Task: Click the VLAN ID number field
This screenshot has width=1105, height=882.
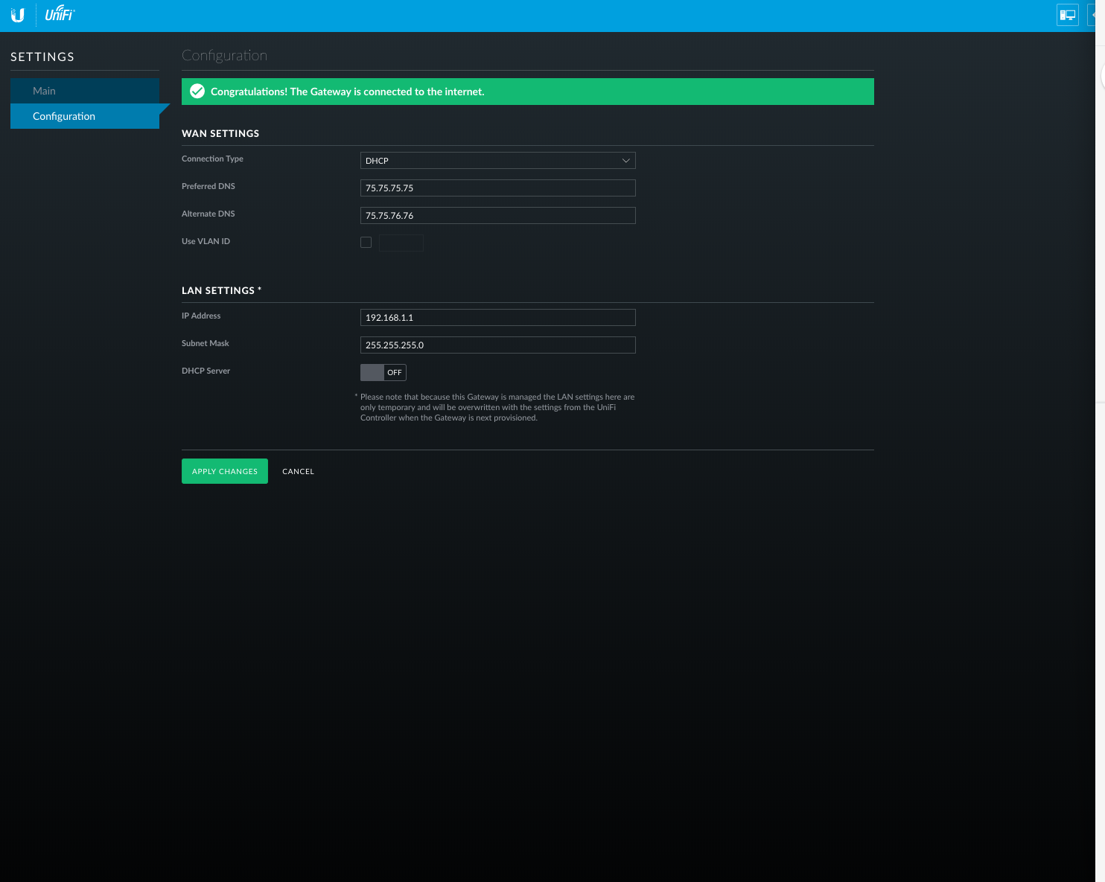Action: [x=401, y=243]
